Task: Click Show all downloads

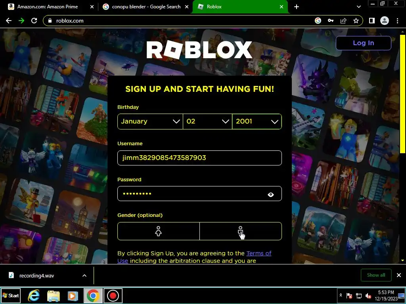Action: coord(376,275)
